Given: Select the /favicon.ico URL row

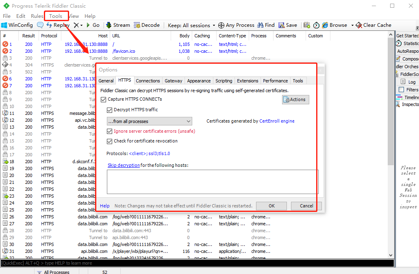Looking at the screenshot, I should tap(124, 51).
